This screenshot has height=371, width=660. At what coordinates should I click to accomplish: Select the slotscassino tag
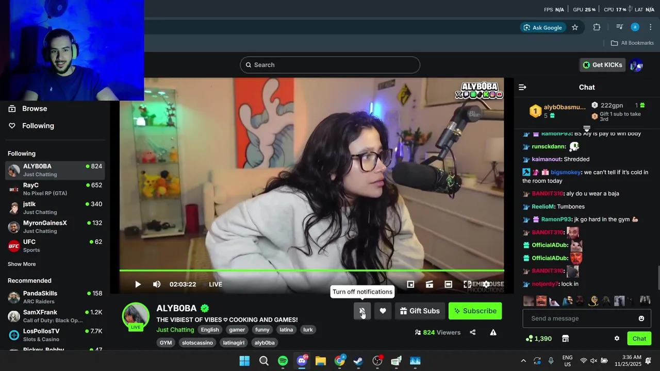pyautogui.click(x=197, y=343)
